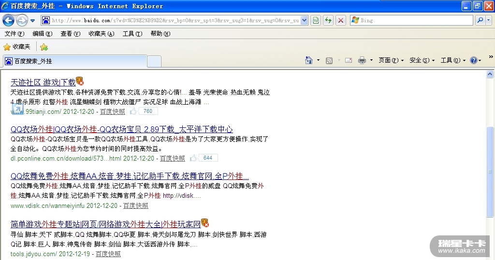The height and width of the screenshot is (260, 495).
Task: Open 百度快照 for dl.pconline.com.cn result
Action: pyautogui.click(x=173, y=159)
